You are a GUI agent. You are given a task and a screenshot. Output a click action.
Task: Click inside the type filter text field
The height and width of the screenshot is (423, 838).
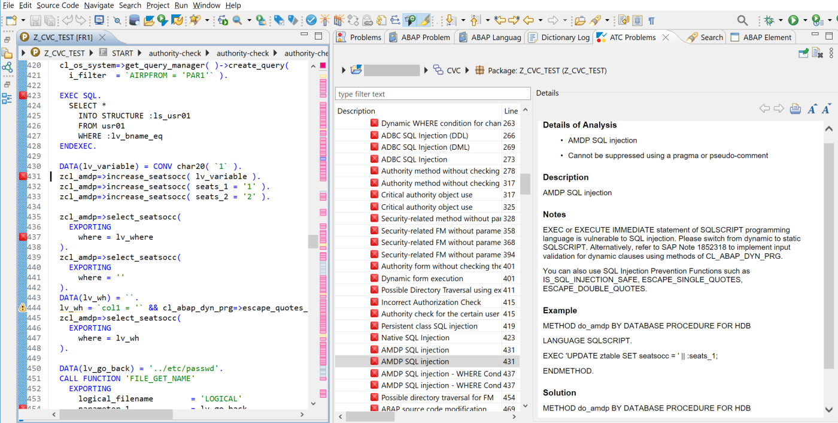pos(432,93)
